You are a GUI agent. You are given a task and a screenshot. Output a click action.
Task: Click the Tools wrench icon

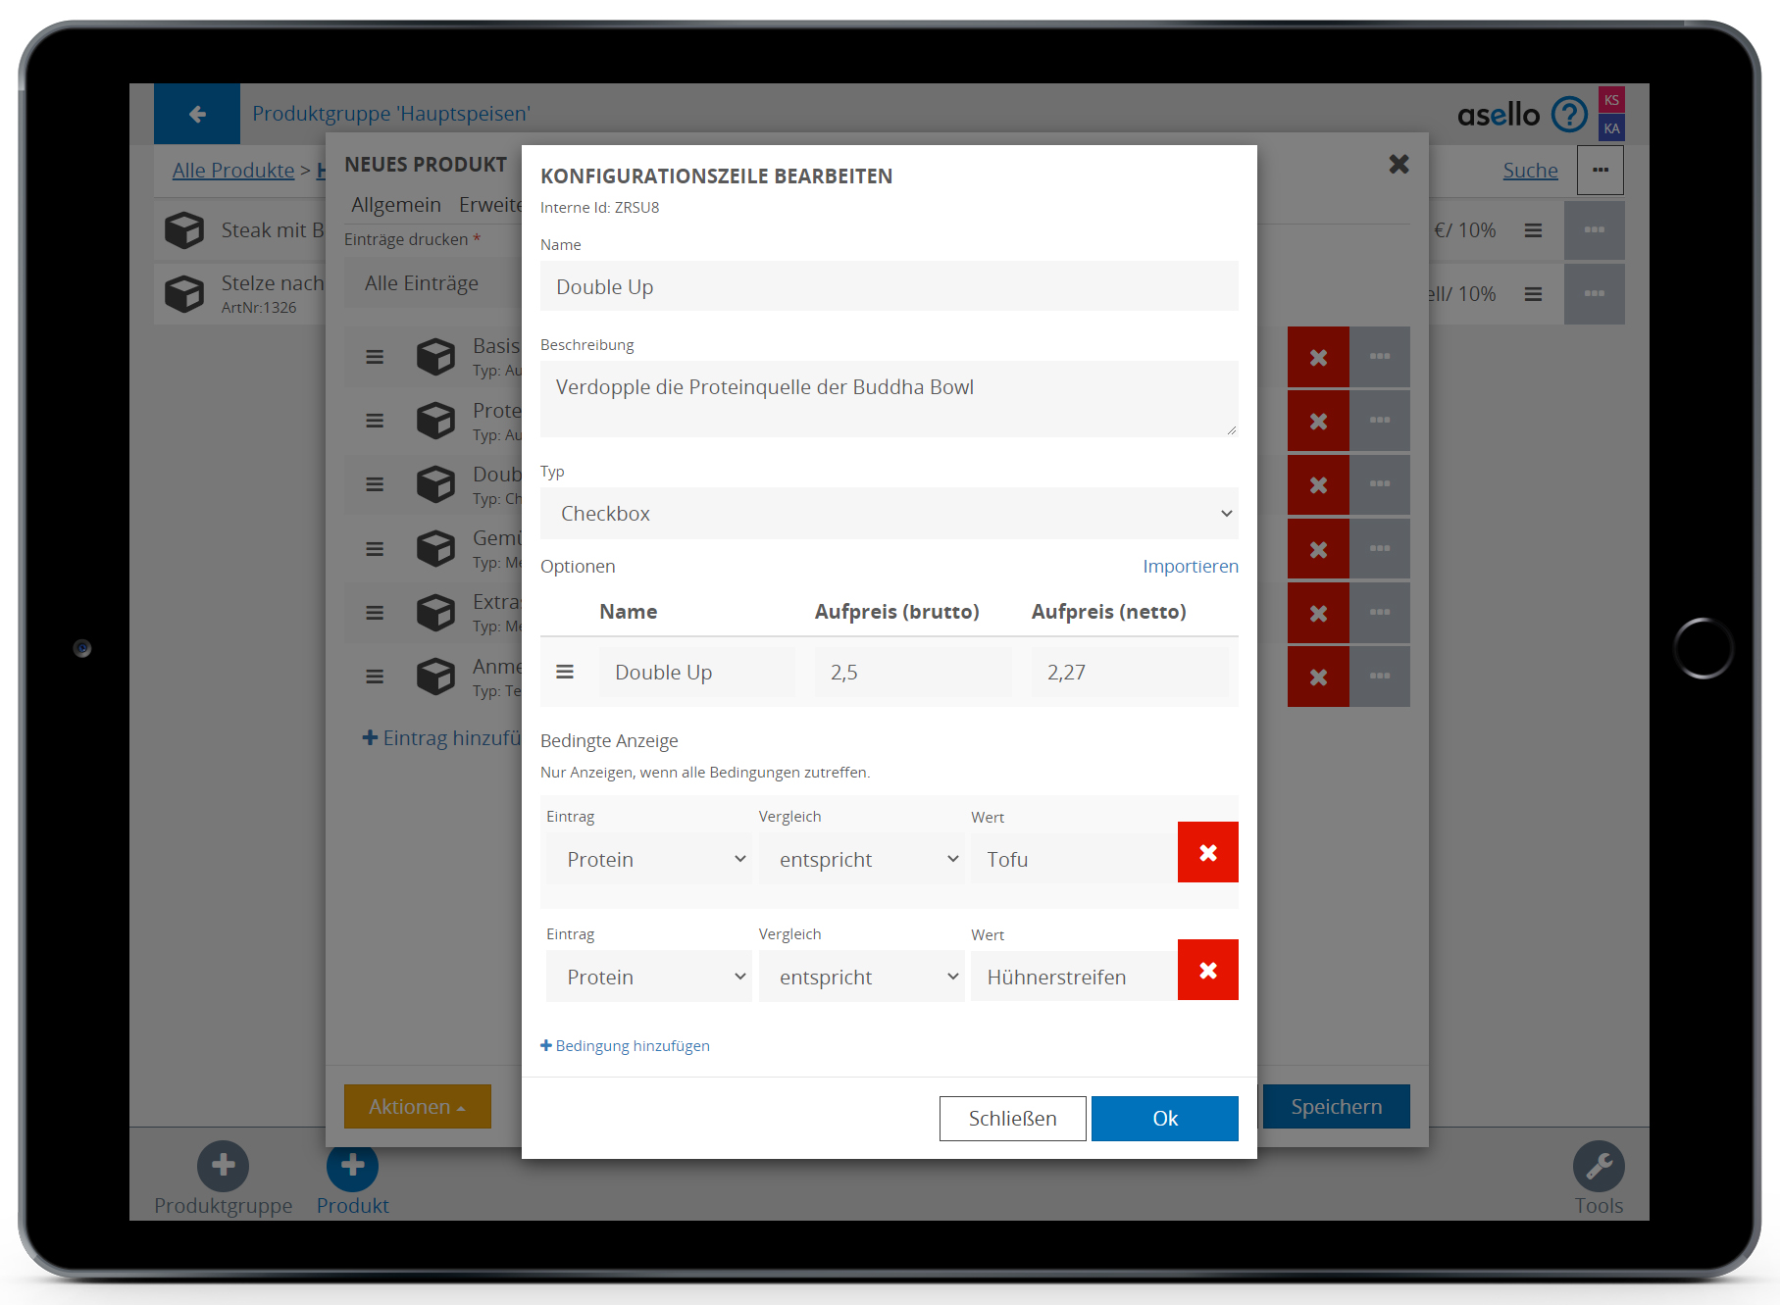pyautogui.click(x=1599, y=1166)
